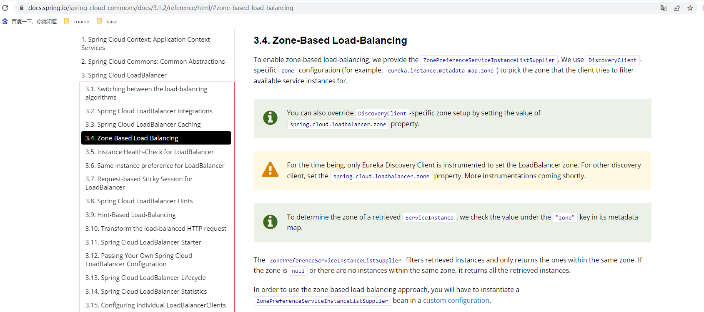Click the eureka.instance.metadata-map.zone code snippet

[441, 71]
